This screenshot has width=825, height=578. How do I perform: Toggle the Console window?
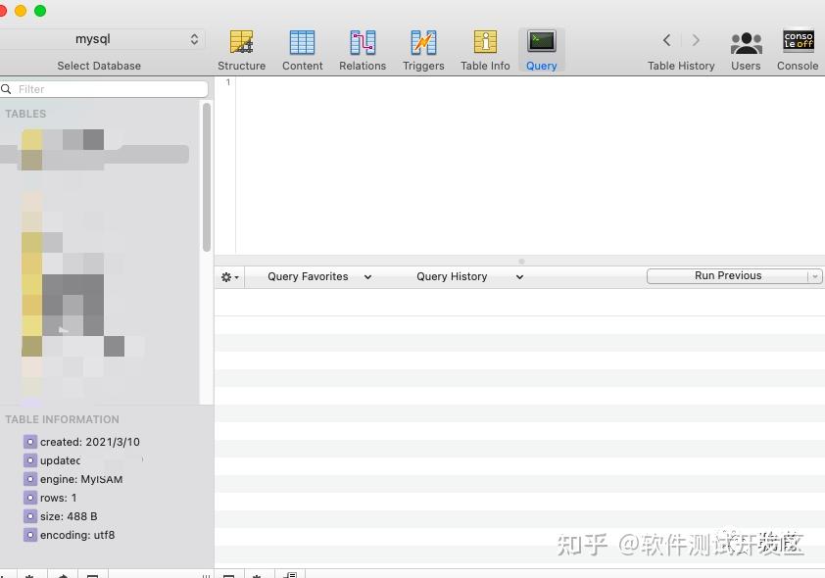coord(798,49)
